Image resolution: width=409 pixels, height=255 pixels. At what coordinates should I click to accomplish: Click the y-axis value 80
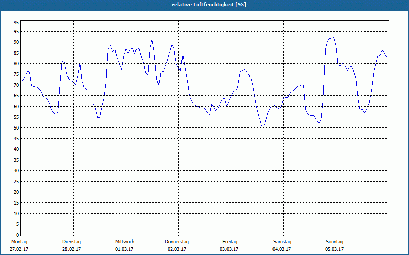(16, 63)
